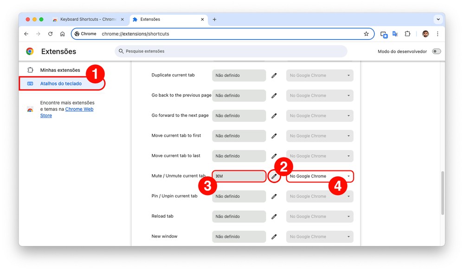Viewport: 464px width, 271px height.
Task: Edit shortcut for Pin / Unpin current tab
Action: 274,196
